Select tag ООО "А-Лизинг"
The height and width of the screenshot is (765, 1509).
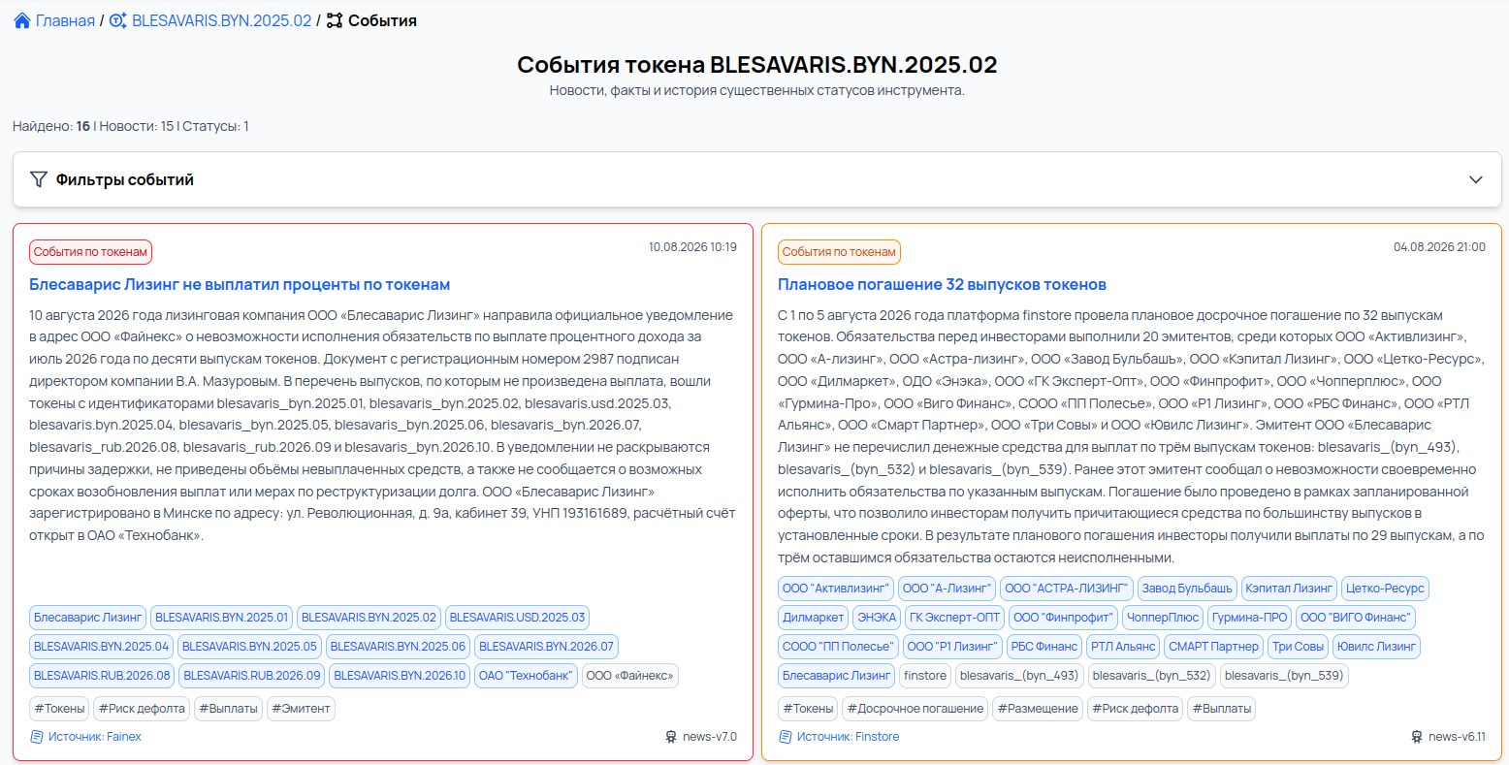coord(947,589)
